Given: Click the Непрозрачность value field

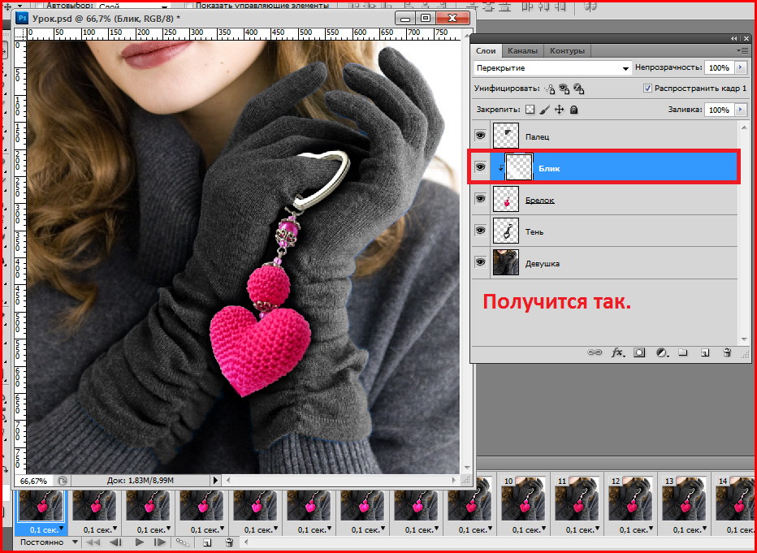Looking at the screenshot, I should coord(720,68).
